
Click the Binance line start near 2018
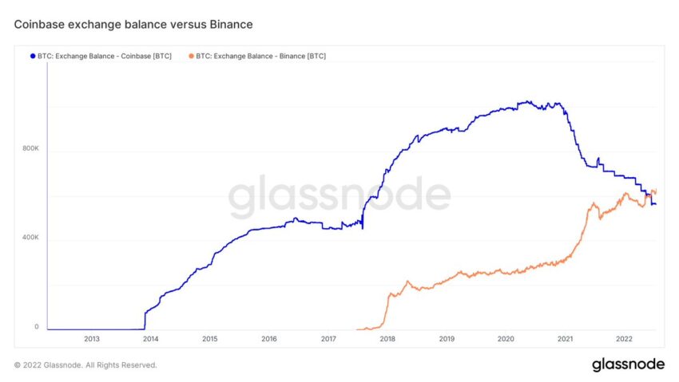tap(359, 329)
